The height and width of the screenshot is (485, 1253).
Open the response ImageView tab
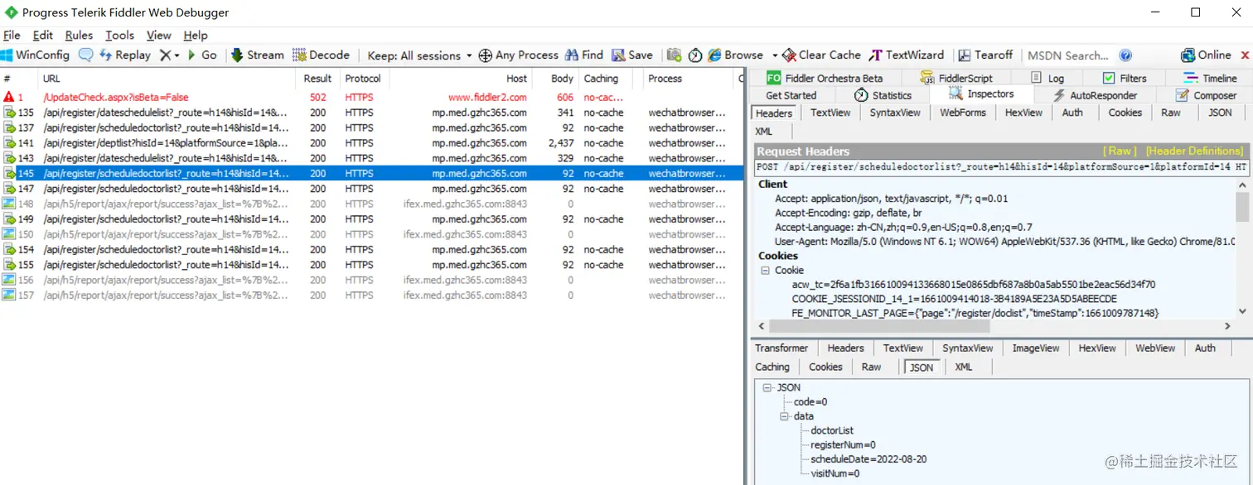1036,348
